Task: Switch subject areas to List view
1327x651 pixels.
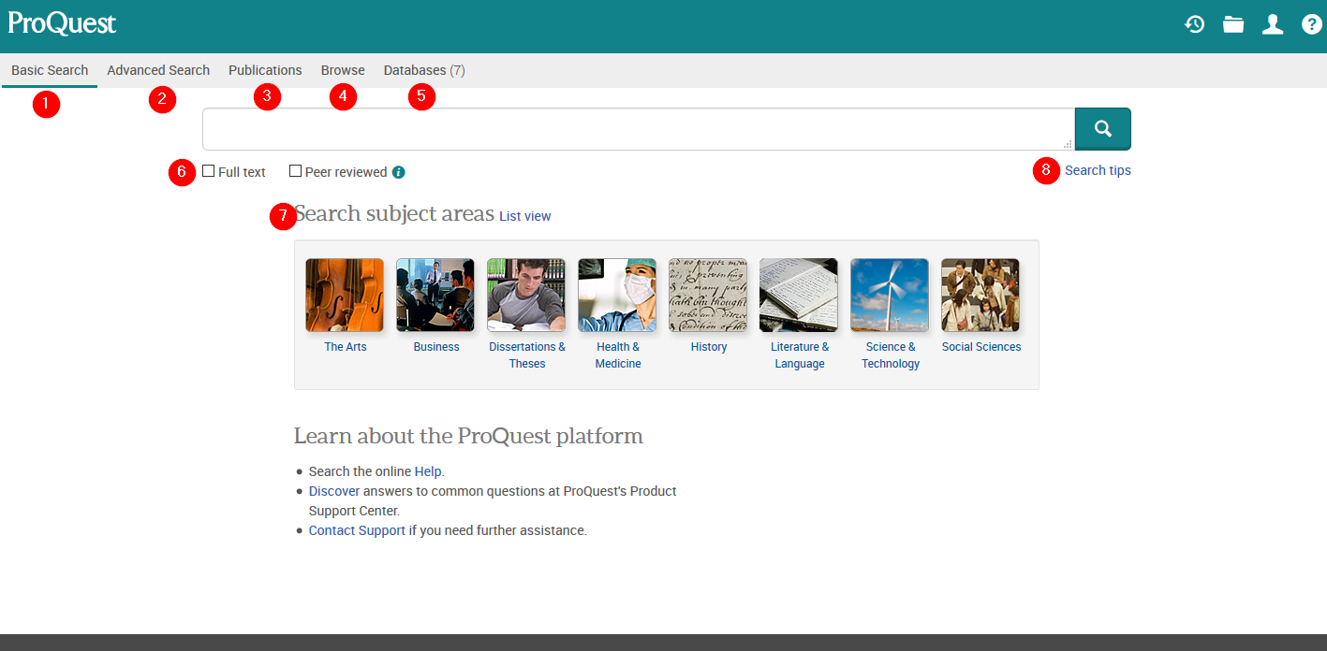Action: click(x=524, y=216)
